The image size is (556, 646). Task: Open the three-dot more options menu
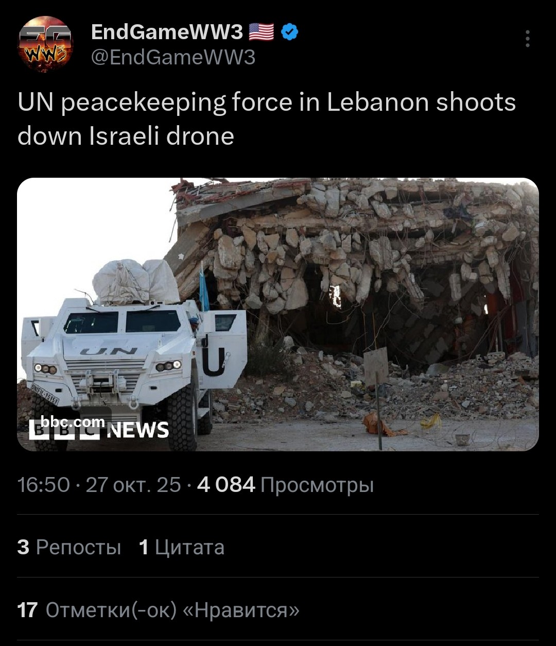[527, 39]
